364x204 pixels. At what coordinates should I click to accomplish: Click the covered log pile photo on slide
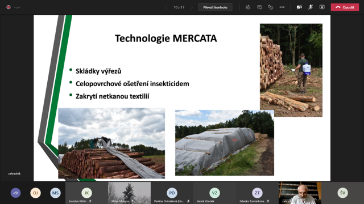[x=225, y=143]
